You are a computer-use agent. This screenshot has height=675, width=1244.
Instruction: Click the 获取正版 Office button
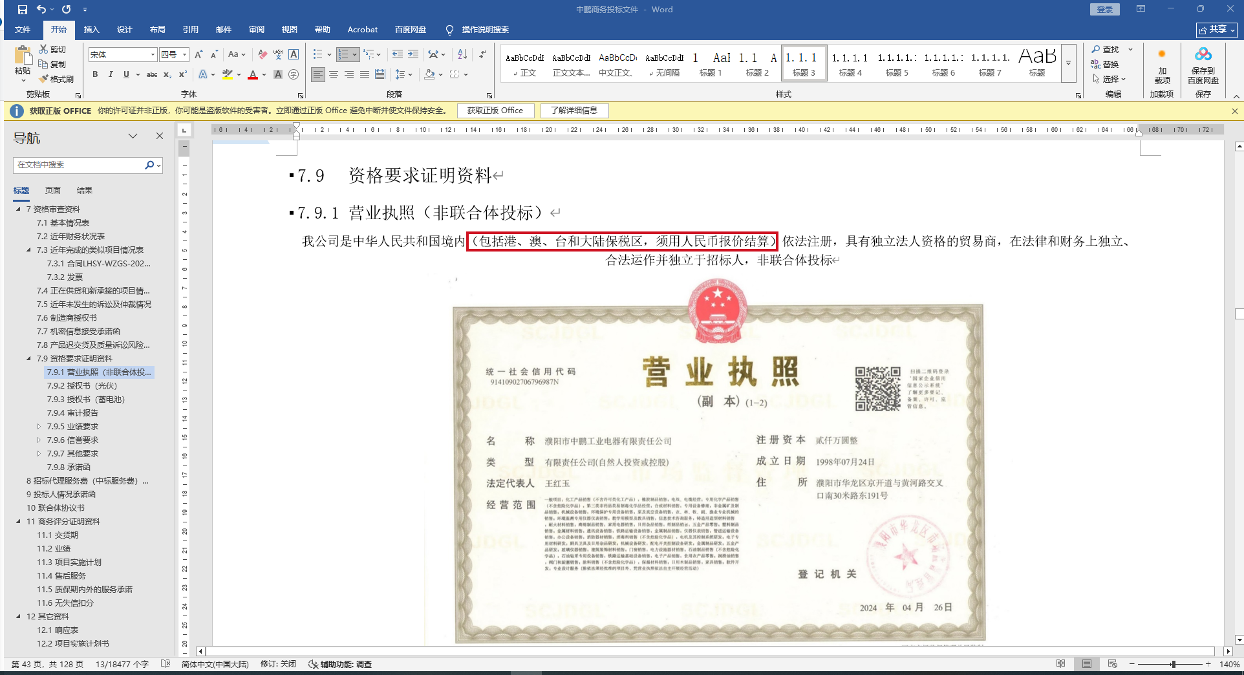[495, 111]
